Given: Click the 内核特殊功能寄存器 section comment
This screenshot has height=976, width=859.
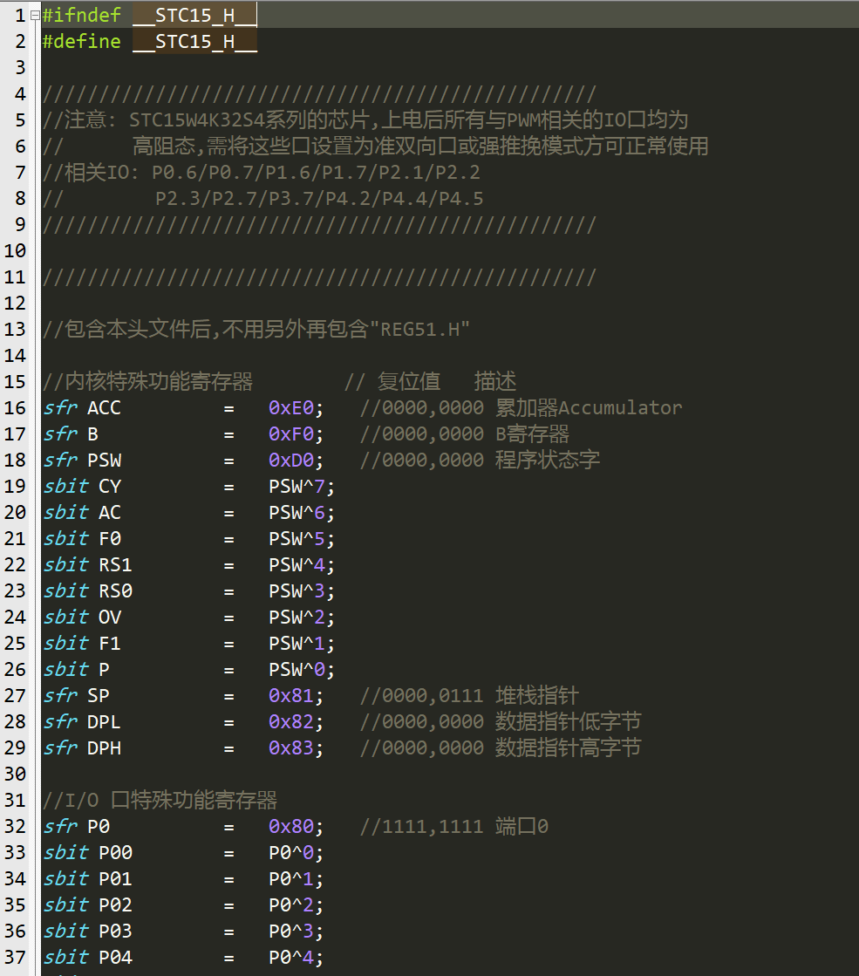Looking at the screenshot, I should tap(147, 381).
